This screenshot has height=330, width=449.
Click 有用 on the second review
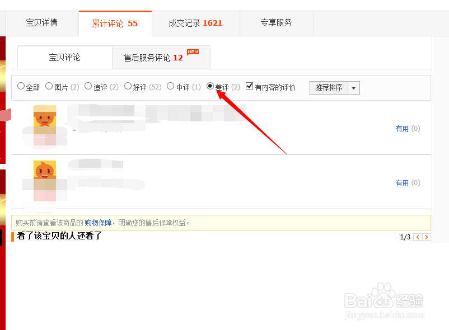[401, 182]
